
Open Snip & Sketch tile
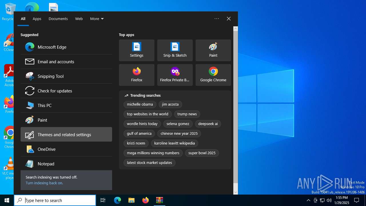(x=175, y=50)
